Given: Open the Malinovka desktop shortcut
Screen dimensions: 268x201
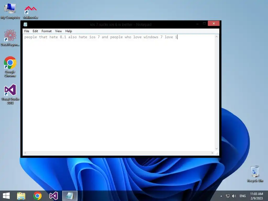Looking at the screenshot, I should [30, 12].
